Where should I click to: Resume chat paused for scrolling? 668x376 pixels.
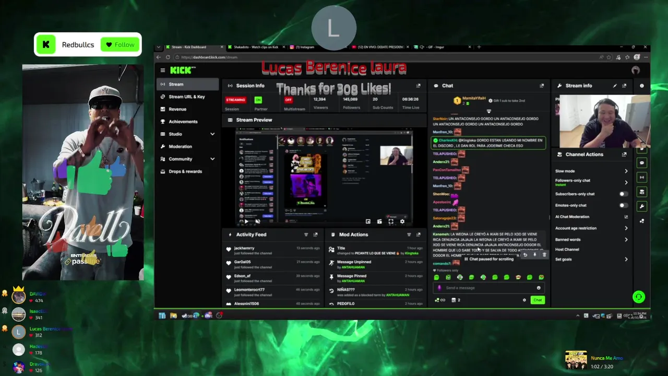click(x=490, y=259)
